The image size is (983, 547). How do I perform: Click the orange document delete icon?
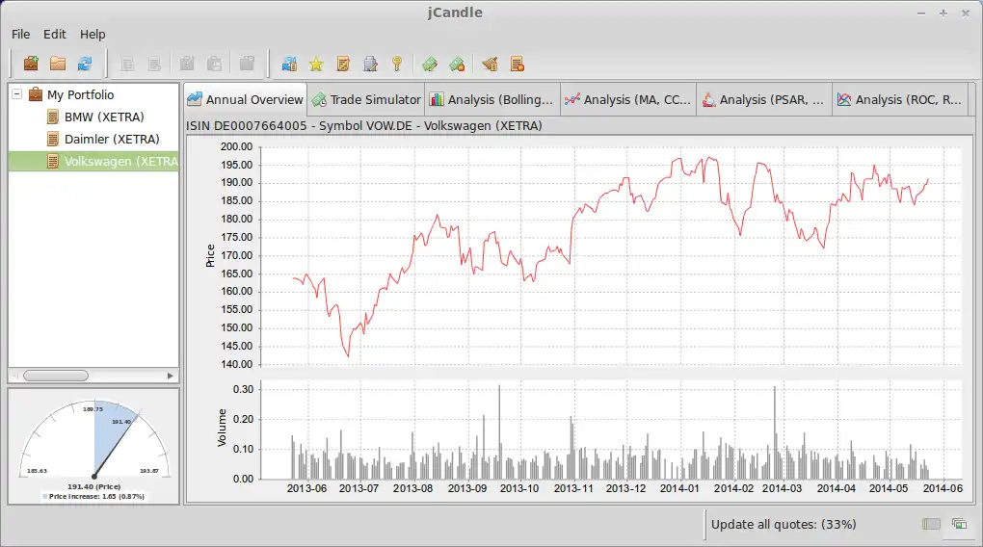(518, 64)
